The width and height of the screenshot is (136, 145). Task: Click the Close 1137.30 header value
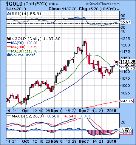tap(62, 9)
